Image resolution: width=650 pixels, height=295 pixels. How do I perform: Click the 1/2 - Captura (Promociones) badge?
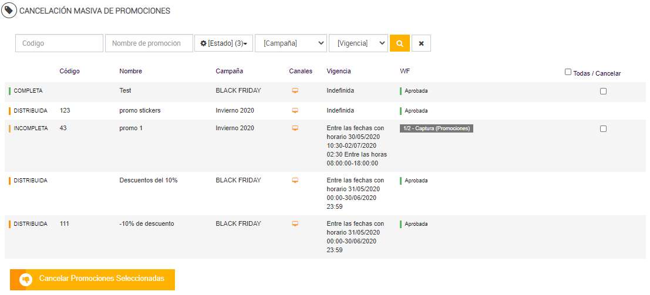click(436, 128)
